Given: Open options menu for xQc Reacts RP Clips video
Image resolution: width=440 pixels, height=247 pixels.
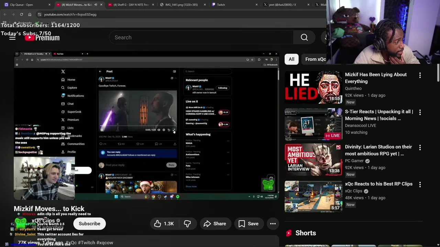Looking at the screenshot, I should [420, 185].
